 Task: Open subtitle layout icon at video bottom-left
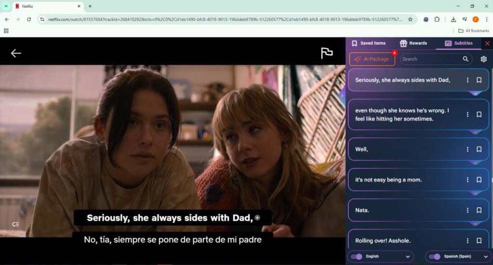[15, 224]
